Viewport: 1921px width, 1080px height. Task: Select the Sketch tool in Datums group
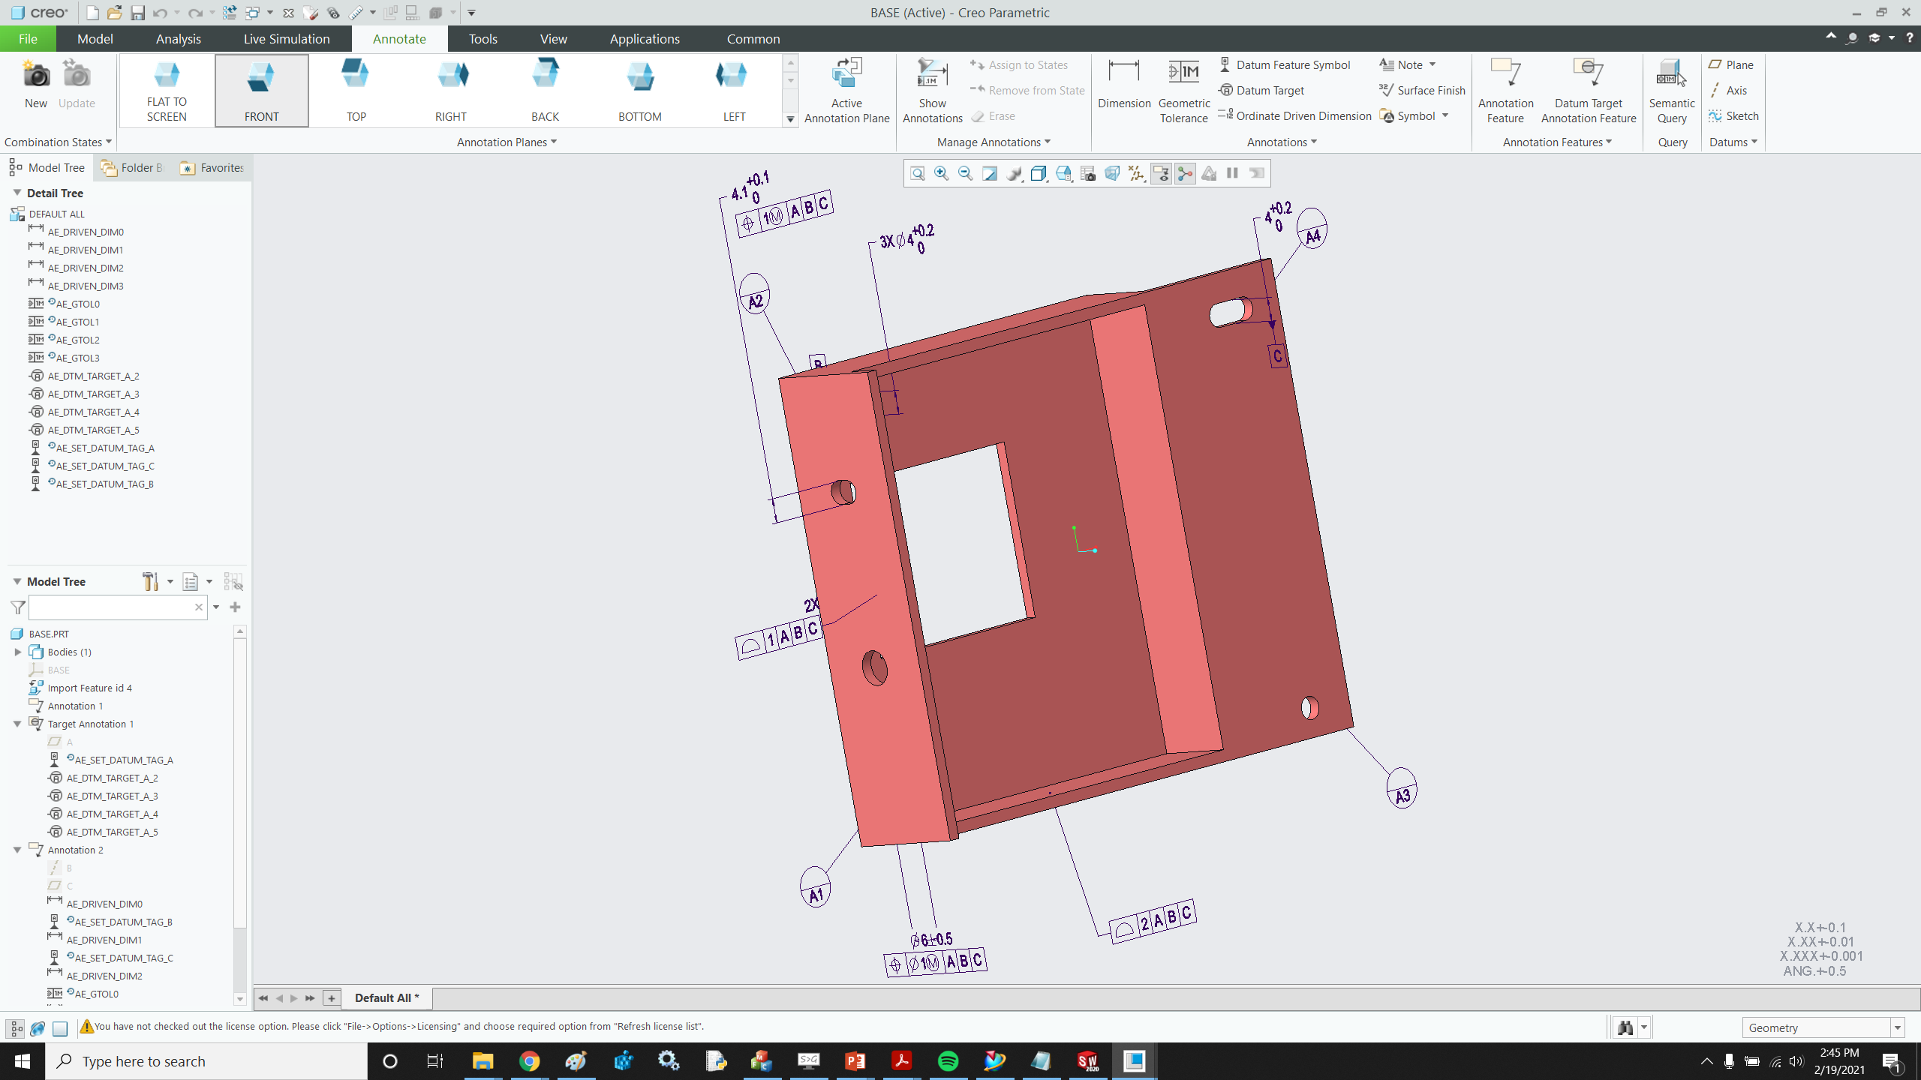[x=1734, y=115]
